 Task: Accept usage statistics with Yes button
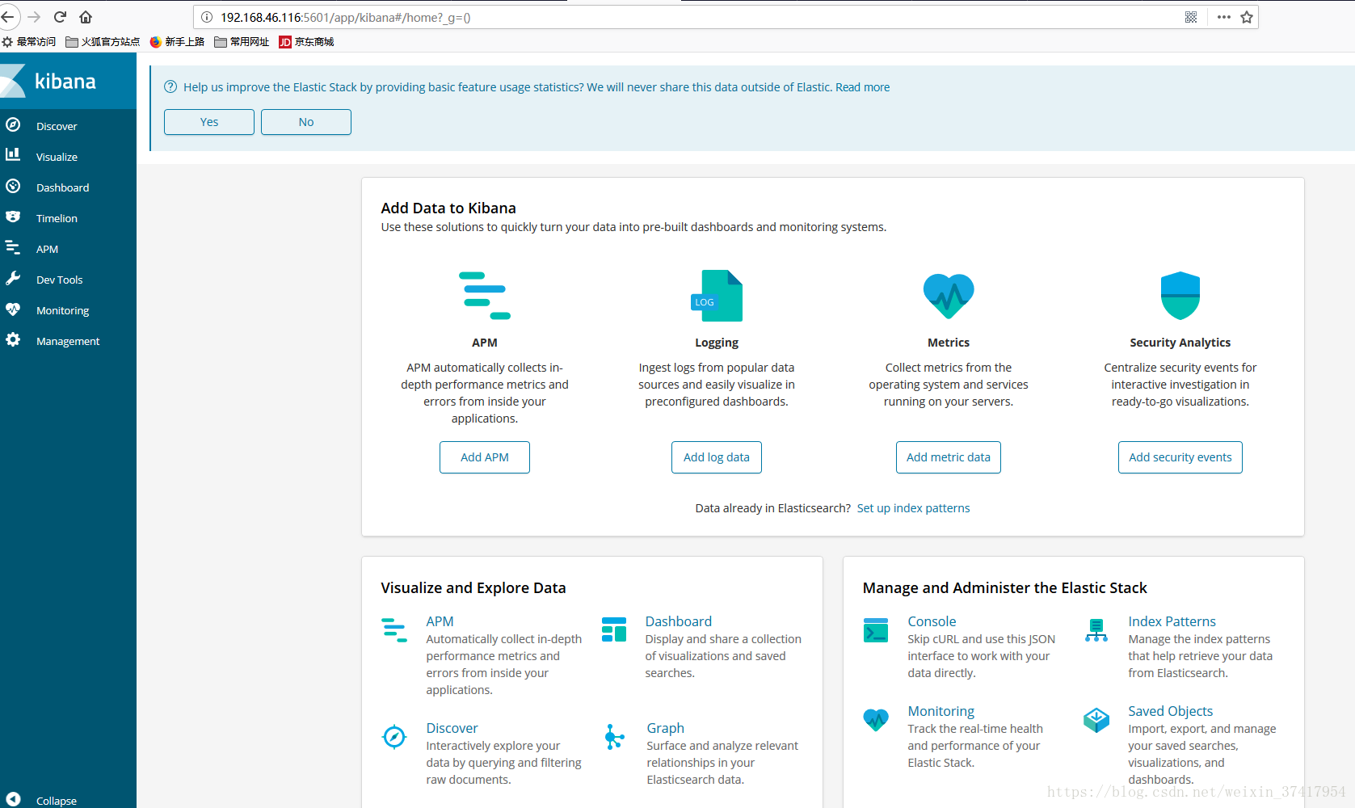tap(209, 122)
